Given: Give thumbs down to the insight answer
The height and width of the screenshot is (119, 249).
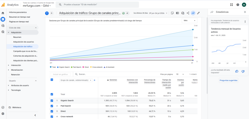Looking at the screenshot, I should click(x=243, y=71).
